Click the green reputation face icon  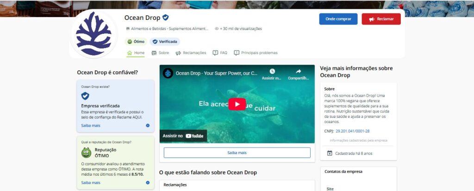(86, 153)
